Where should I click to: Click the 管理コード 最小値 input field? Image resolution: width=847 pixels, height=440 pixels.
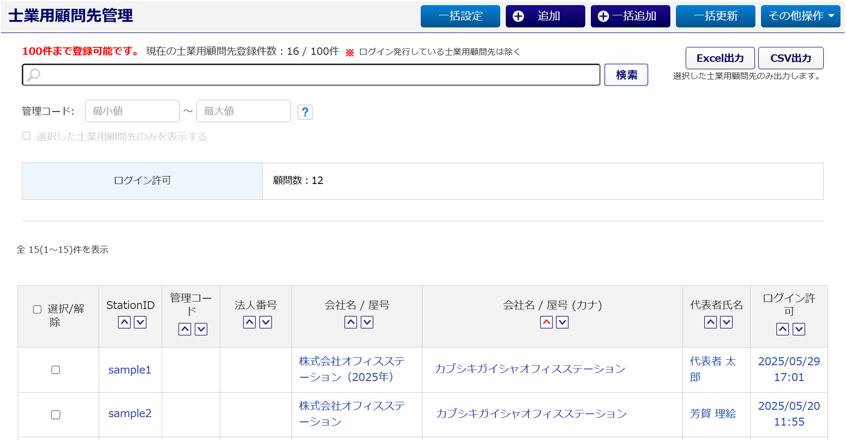tap(132, 111)
